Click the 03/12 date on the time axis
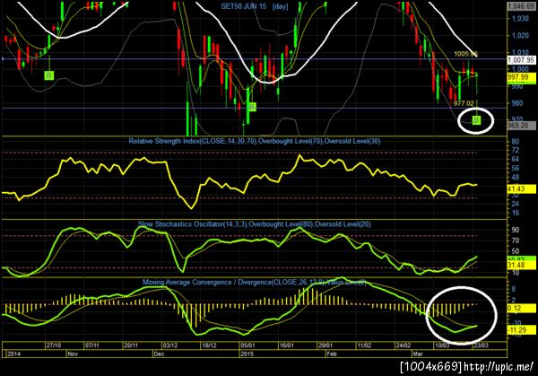 pos(170,345)
